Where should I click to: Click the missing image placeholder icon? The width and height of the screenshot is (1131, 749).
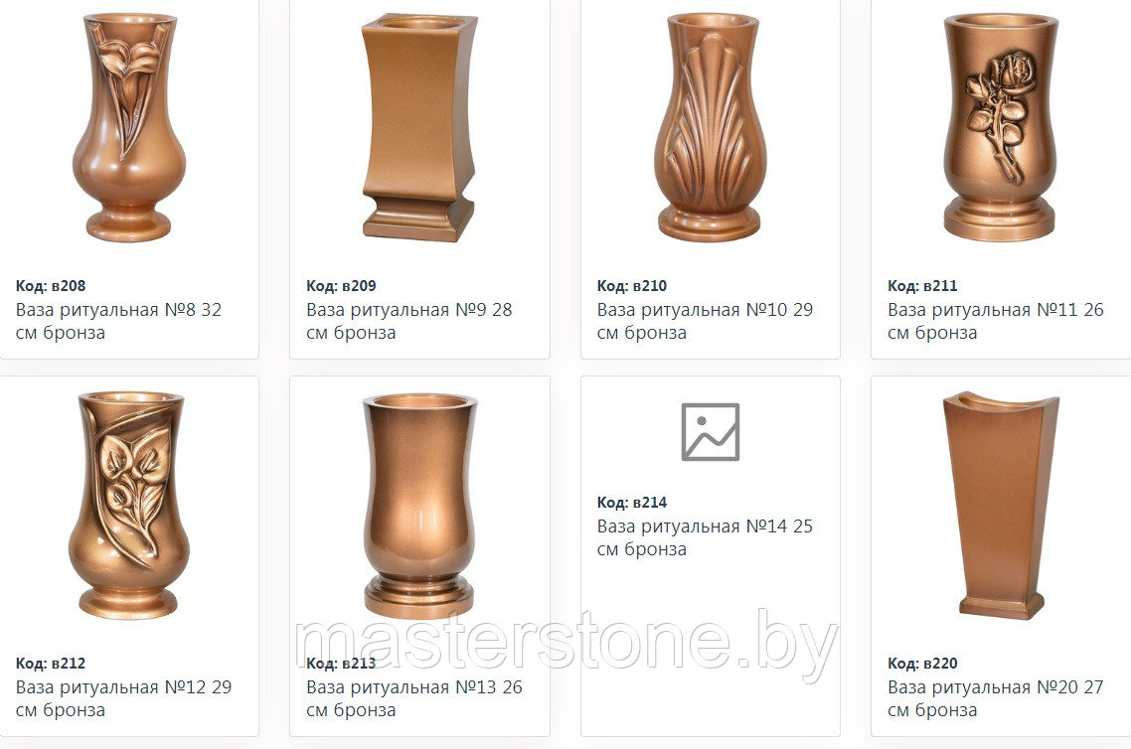pos(711,432)
